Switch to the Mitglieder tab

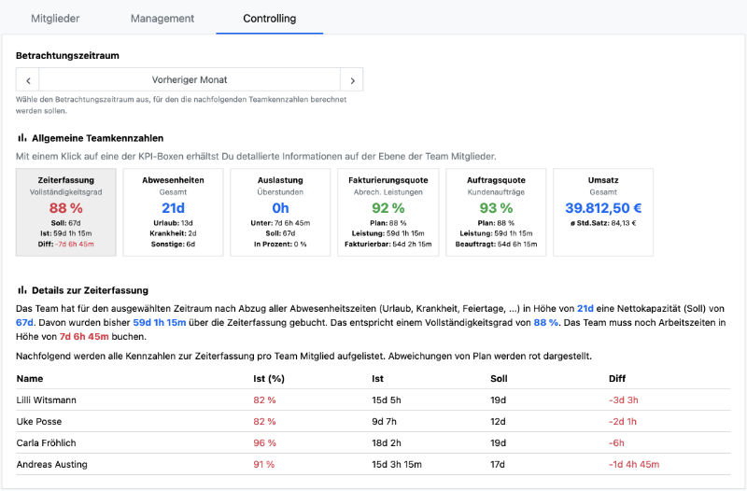[55, 18]
